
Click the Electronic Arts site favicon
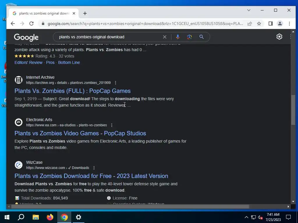coord(19,122)
